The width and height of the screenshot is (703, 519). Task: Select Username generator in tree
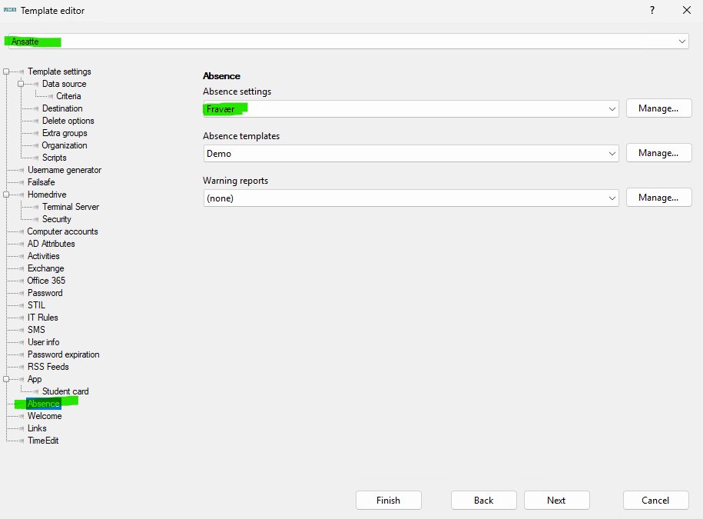(65, 170)
